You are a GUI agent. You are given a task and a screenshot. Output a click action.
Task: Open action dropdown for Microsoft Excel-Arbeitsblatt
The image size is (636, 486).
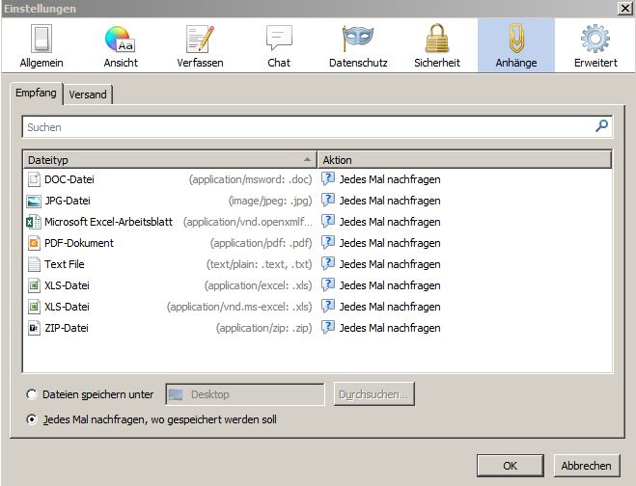[x=464, y=222]
